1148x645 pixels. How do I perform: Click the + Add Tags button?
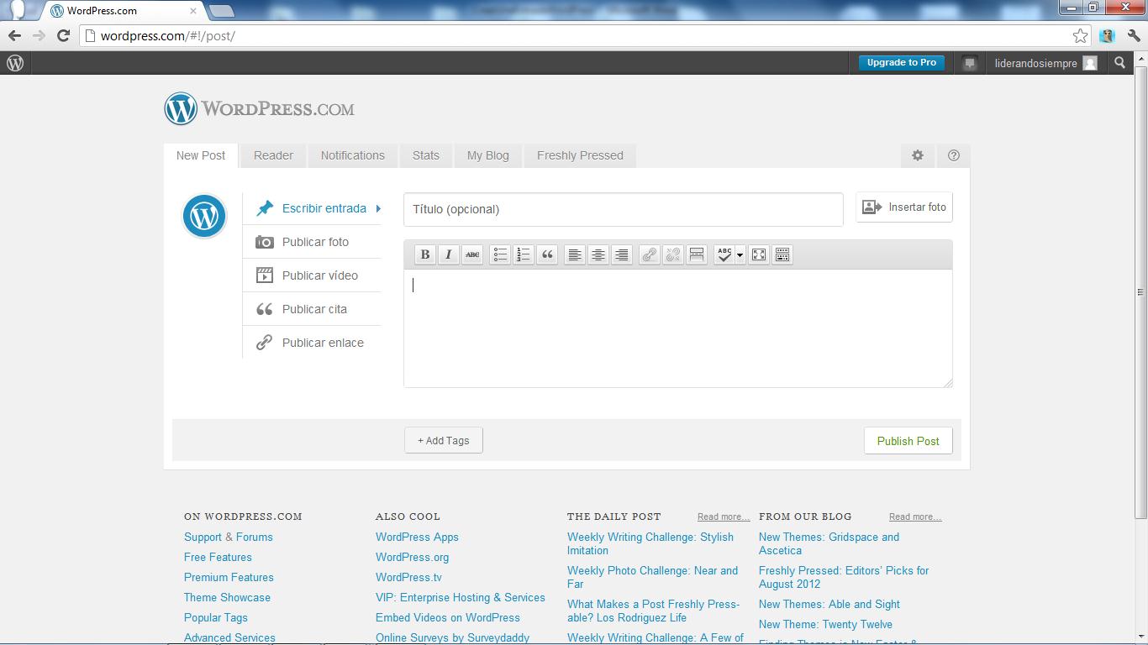point(444,440)
